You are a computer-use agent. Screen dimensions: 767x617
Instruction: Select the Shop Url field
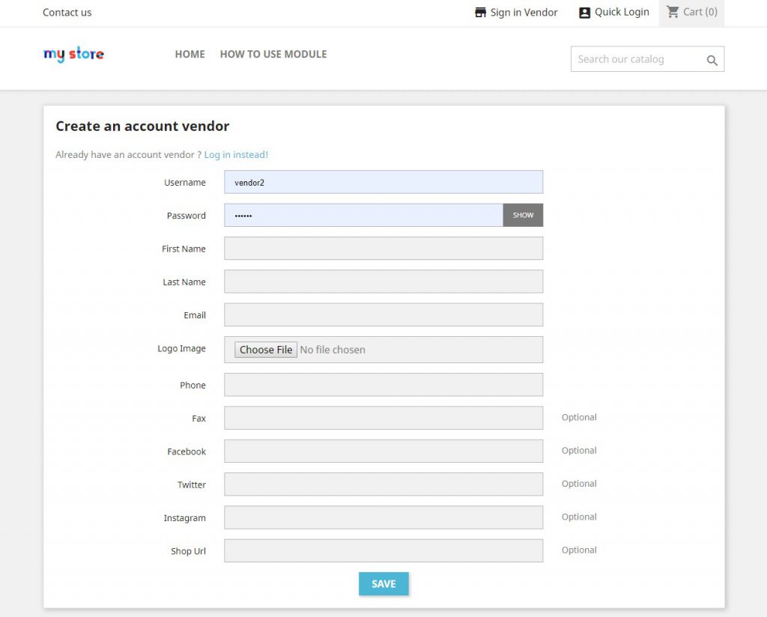pyautogui.click(x=383, y=550)
